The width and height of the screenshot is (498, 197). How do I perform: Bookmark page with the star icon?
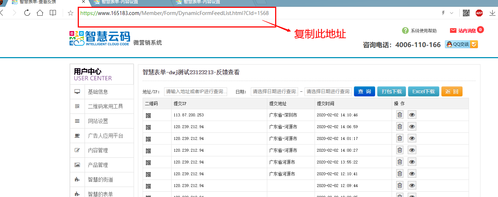point(71,13)
